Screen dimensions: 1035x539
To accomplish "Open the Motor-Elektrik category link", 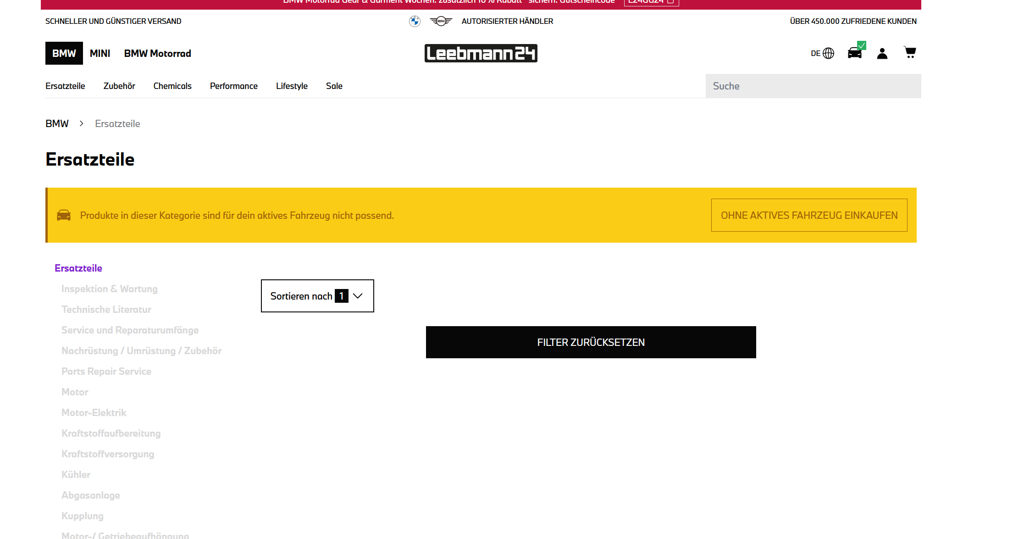I will [x=94, y=412].
